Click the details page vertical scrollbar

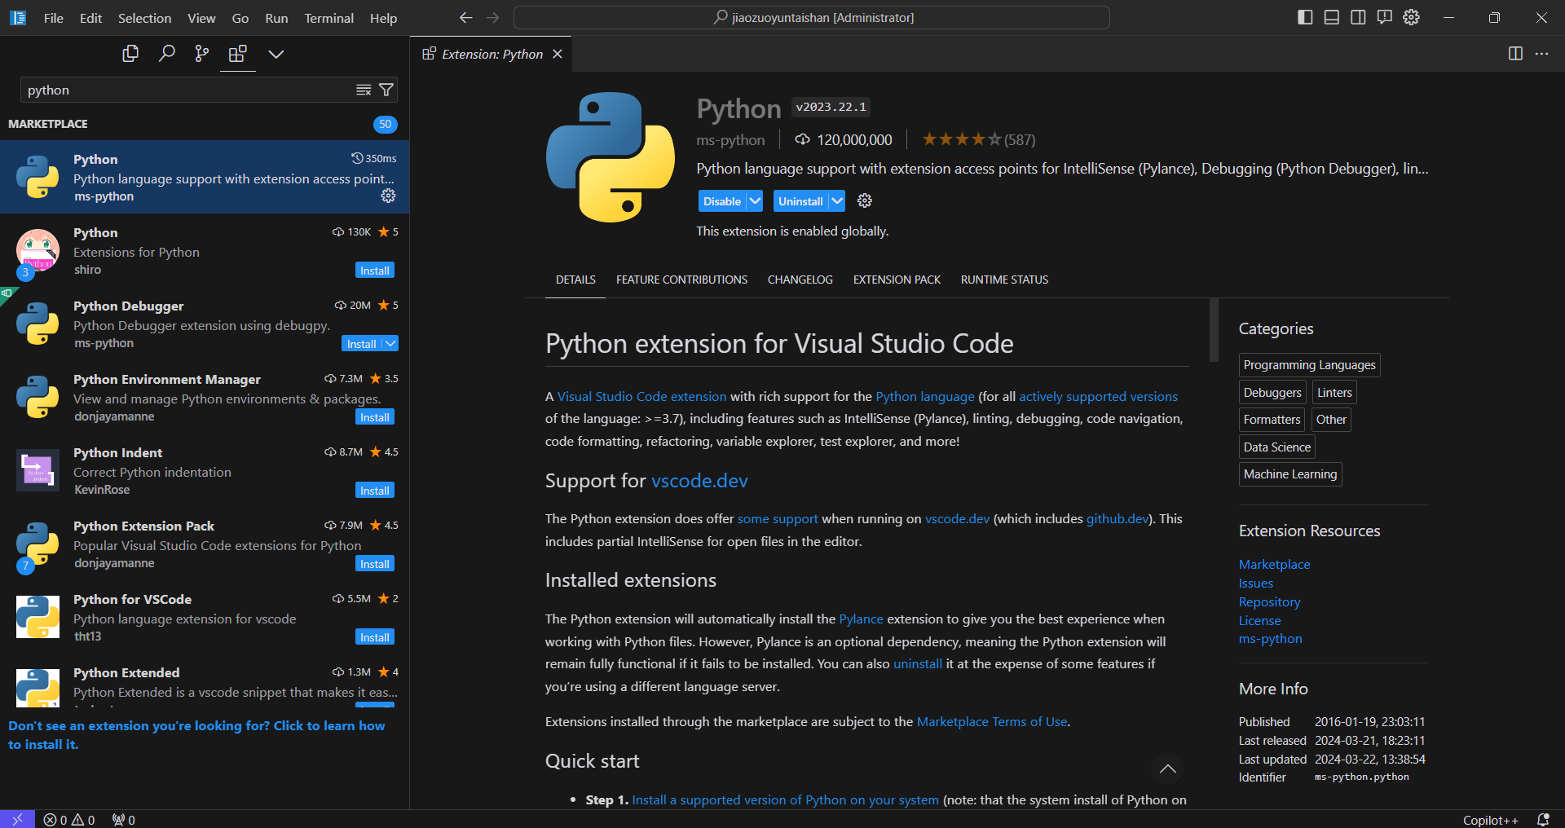tap(1214, 330)
